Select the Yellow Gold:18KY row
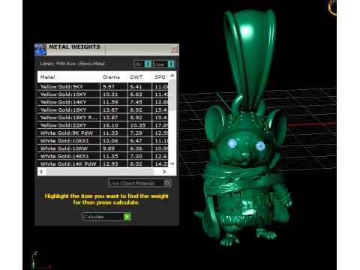Screen dimensions: 360x270 click(103, 109)
